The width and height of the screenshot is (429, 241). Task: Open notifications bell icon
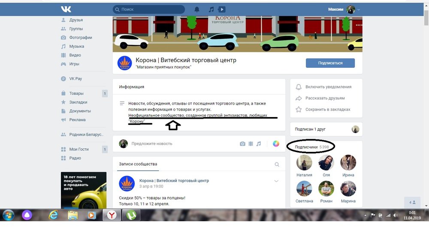pyautogui.click(x=197, y=9)
